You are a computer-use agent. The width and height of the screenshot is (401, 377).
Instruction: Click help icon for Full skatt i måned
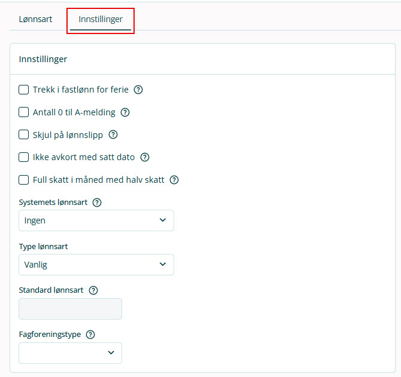coord(175,180)
